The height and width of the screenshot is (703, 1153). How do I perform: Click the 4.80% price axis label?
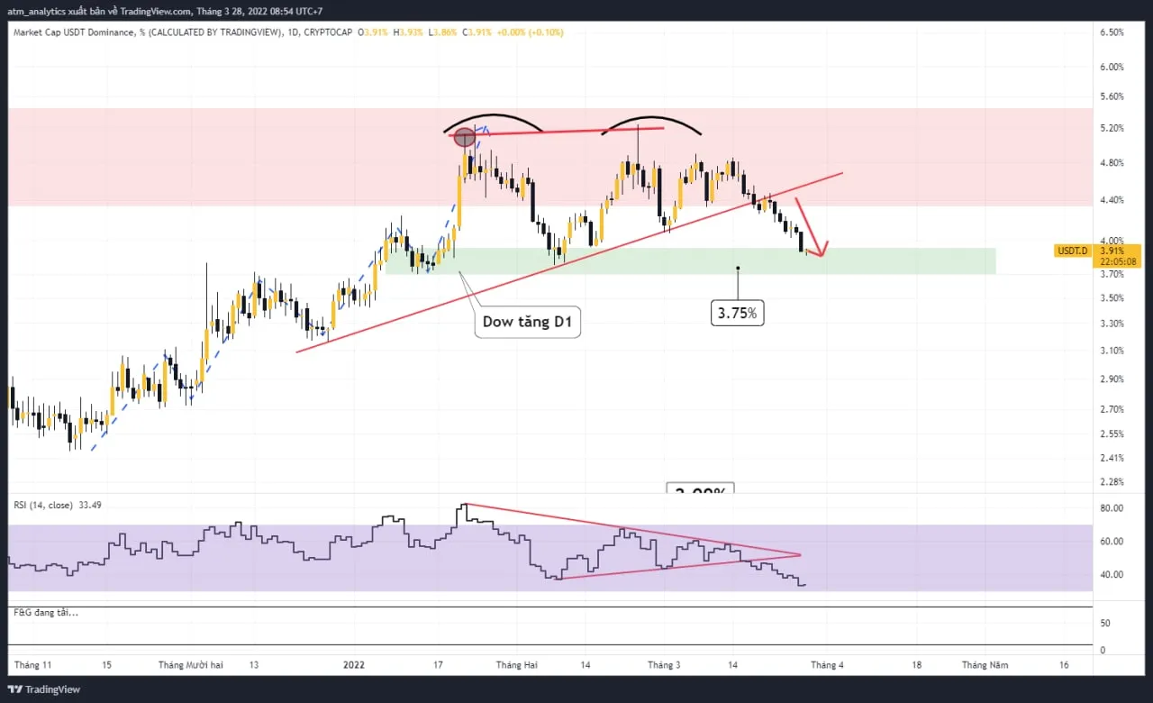(x=1112, y=163)
